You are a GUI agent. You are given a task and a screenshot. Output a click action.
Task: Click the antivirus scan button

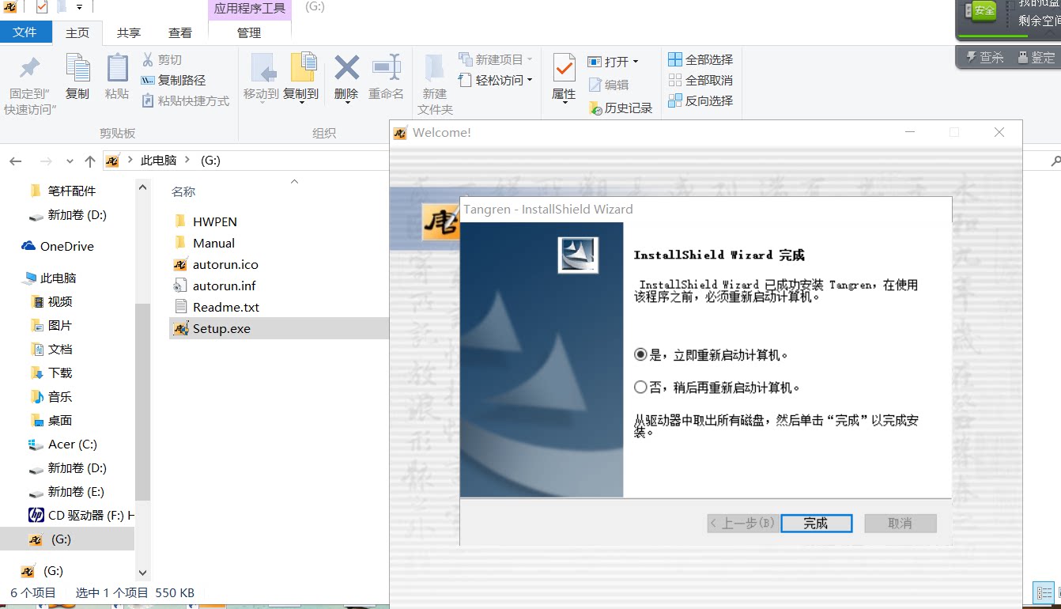pyautogui.click(x=984, y=58)
